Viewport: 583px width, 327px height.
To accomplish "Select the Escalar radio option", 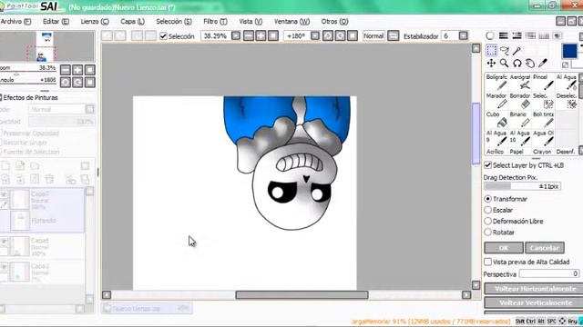I will pyautogui.click(x=488, y=210).
